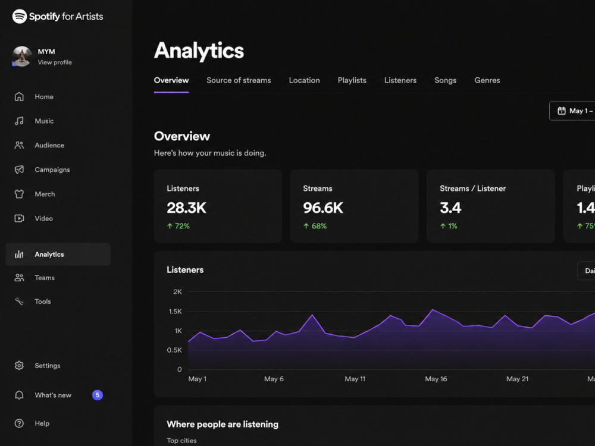Open Audience section in sidebar
Screen dimensions: 595x446
49,145
